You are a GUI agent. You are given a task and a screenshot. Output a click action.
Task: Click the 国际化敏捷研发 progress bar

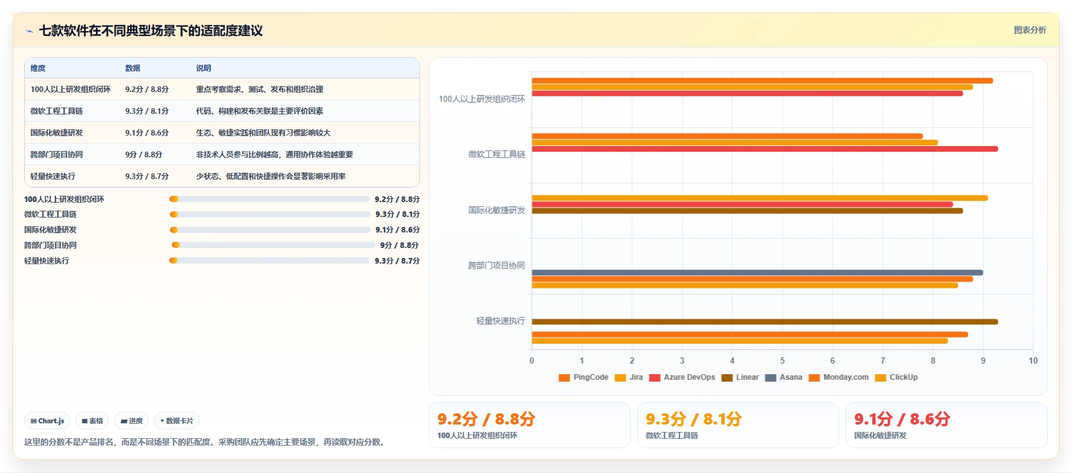270,229
